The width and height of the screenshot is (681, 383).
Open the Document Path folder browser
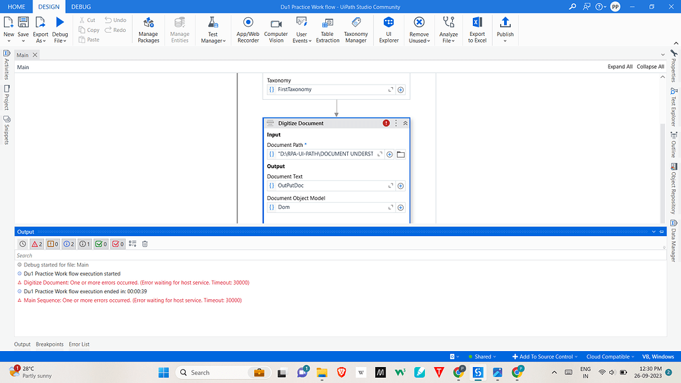click(x=400, y=154)
